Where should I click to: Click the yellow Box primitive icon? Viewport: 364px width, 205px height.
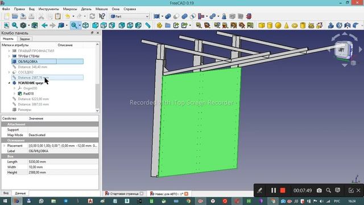point(262,25)
